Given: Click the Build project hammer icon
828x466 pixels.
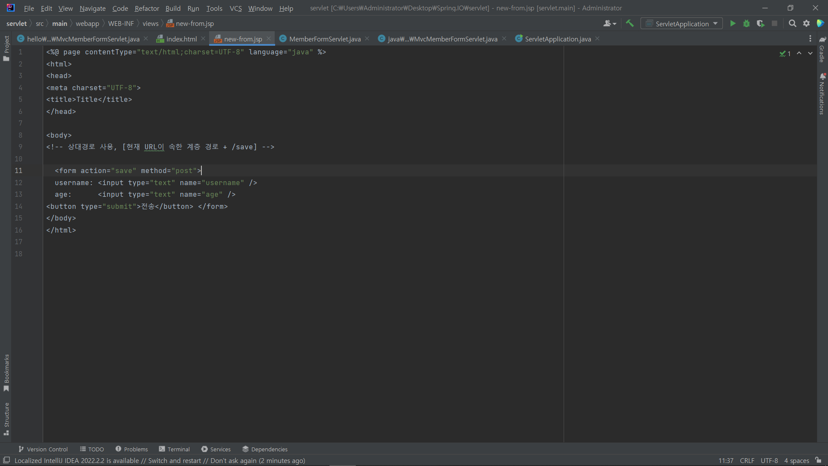Looking at the screenshot, I should coord(630,24).
